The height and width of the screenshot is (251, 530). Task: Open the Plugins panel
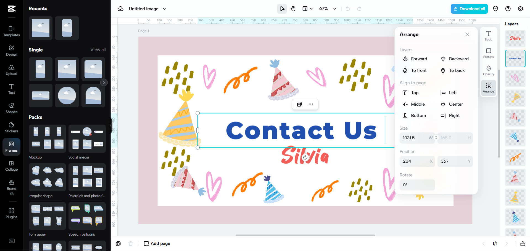pyautogui.click(x=11, y=213)
